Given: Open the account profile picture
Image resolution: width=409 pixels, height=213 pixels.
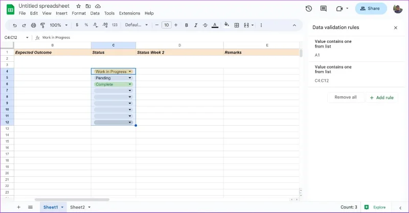Looking at the screenshot, I should coord(398,9).
